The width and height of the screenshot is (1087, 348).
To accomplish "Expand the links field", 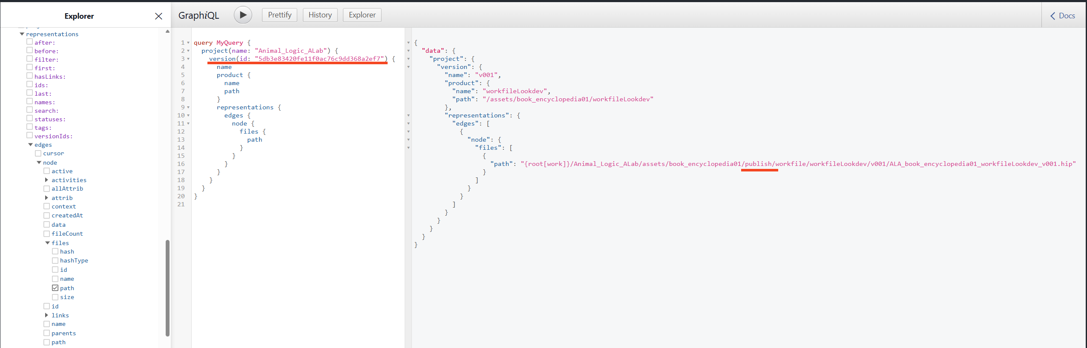I will coord(46,315).
